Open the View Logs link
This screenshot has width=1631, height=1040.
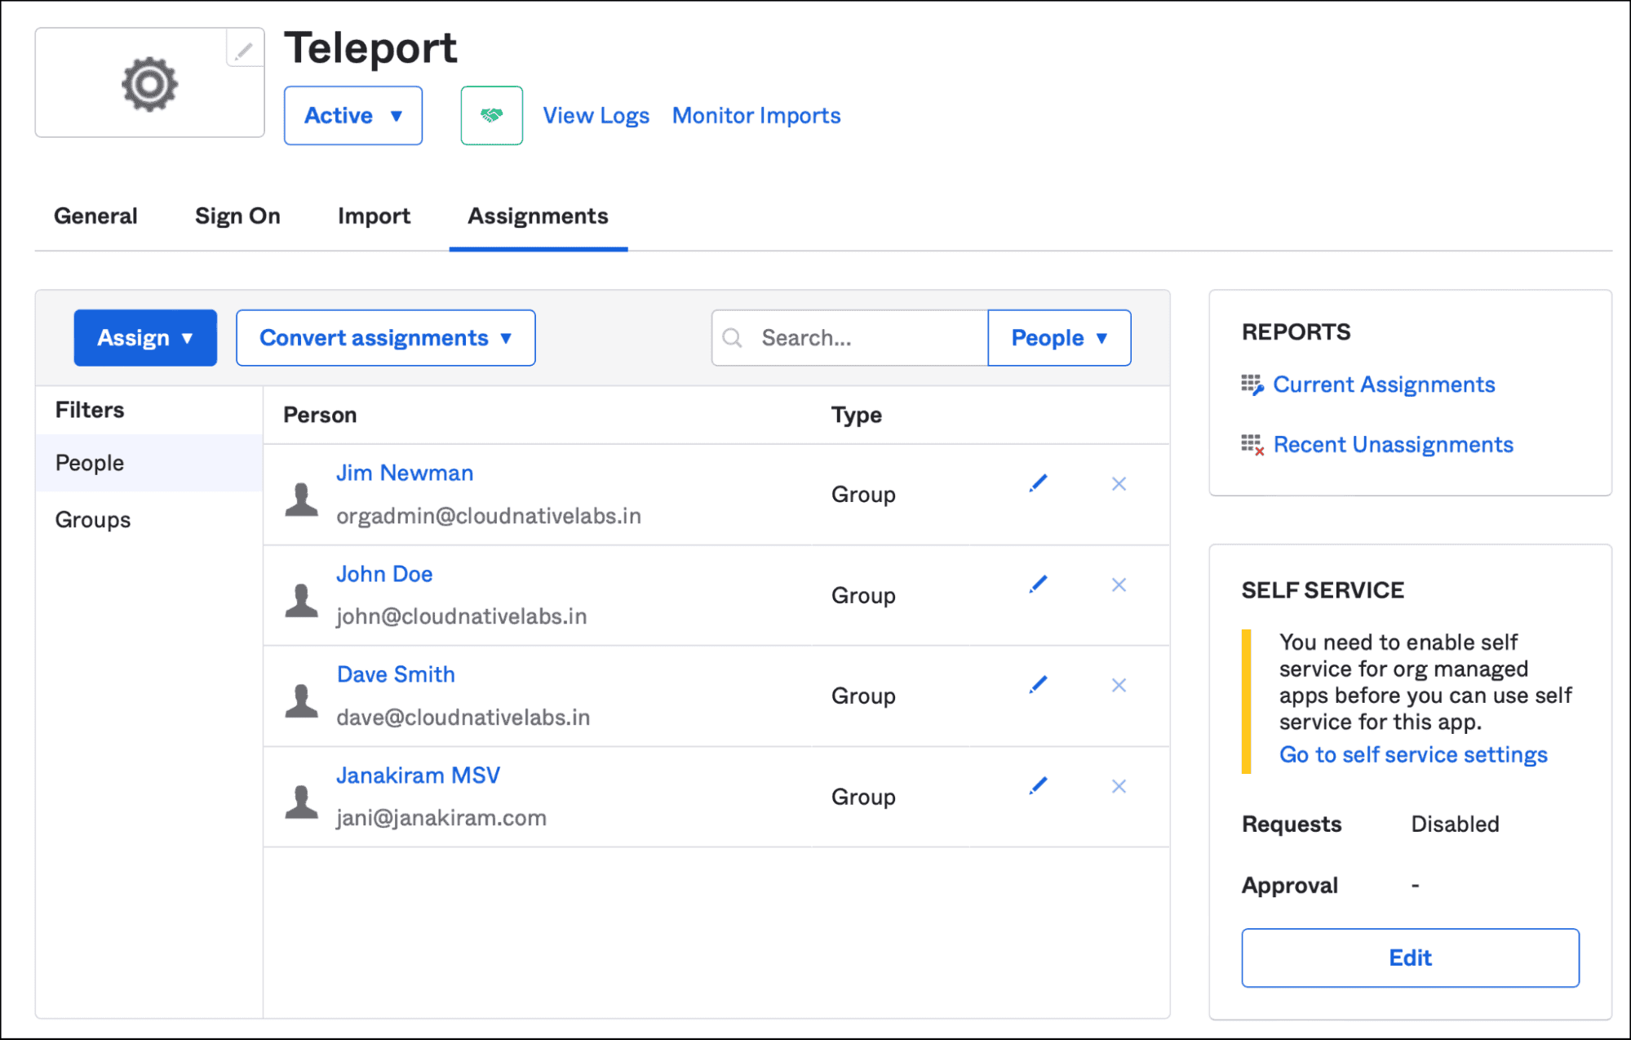coord(596,116)
